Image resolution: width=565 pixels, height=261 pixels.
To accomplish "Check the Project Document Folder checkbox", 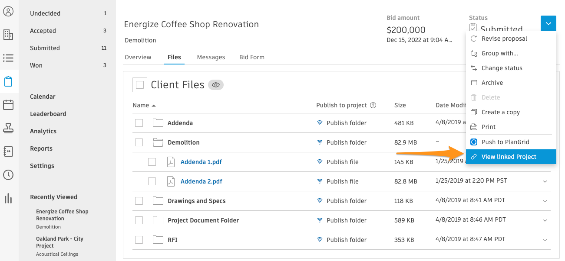I will (139, 220).
